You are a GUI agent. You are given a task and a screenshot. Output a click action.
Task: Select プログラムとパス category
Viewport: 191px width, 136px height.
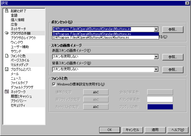coord(21,69)
